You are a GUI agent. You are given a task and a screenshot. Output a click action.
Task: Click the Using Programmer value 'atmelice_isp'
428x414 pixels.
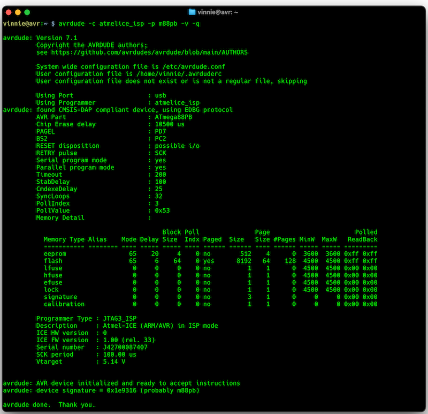177,103
